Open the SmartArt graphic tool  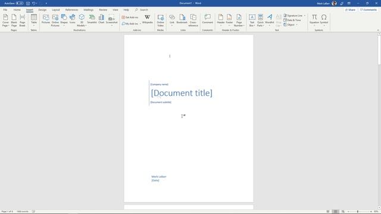coord(92,19)
